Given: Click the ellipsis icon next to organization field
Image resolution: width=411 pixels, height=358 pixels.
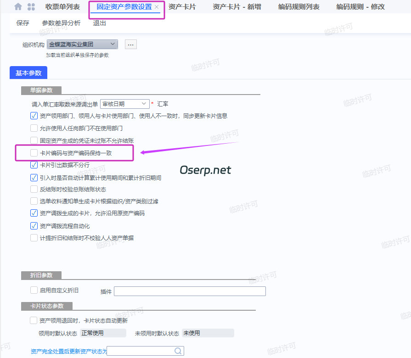Looking at the screenshot, I should pos(130,44).
